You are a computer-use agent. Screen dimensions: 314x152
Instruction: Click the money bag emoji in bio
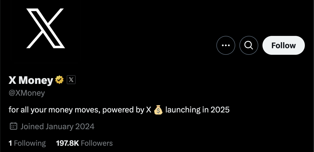[158, 110]
